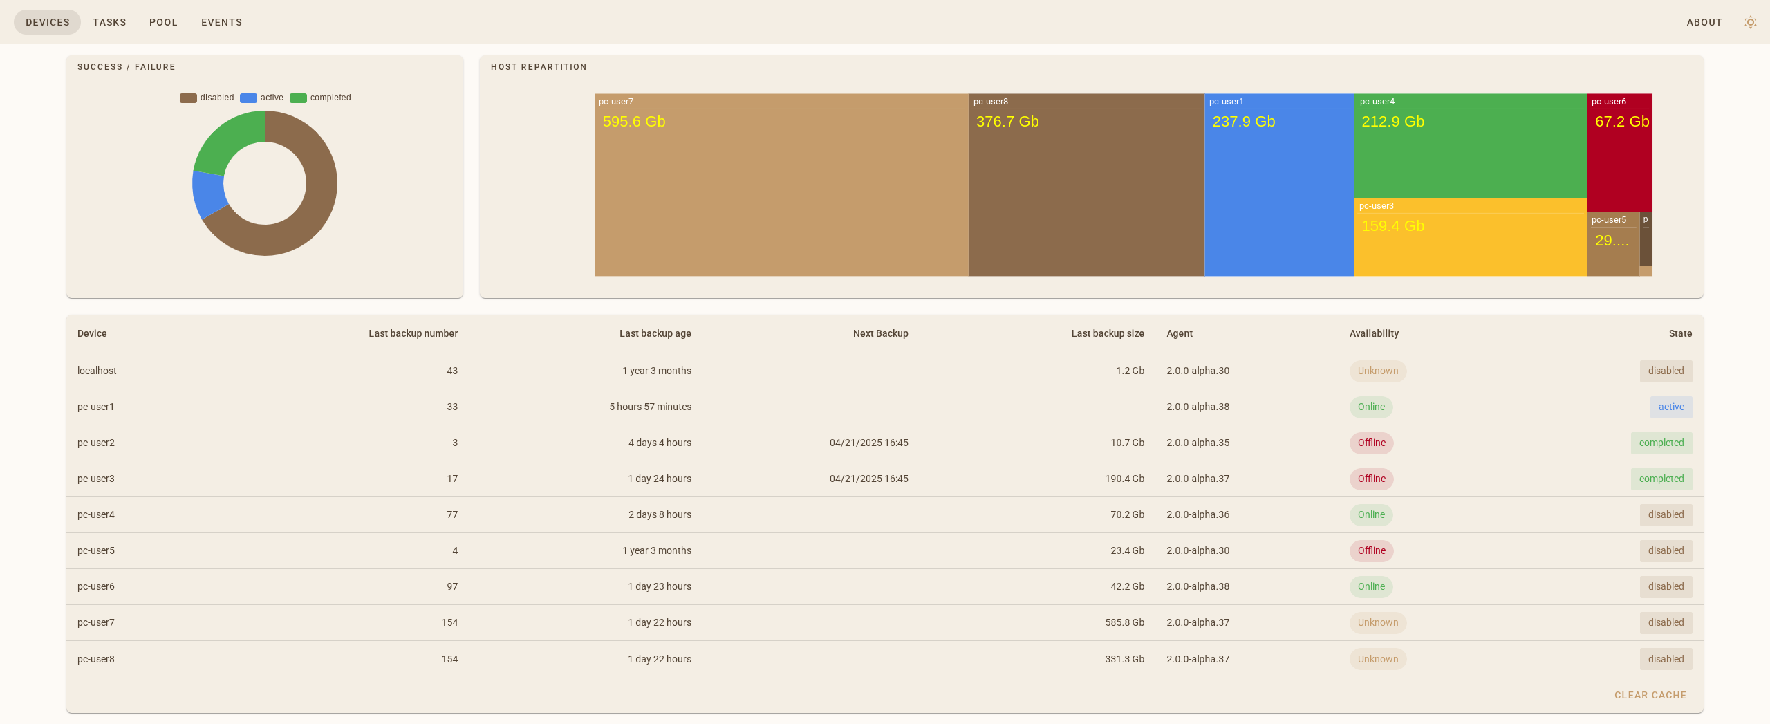The height and width of the screenshot is (724, 1770).
Task: Sort by the State column header
Action: pos(1680,333)
